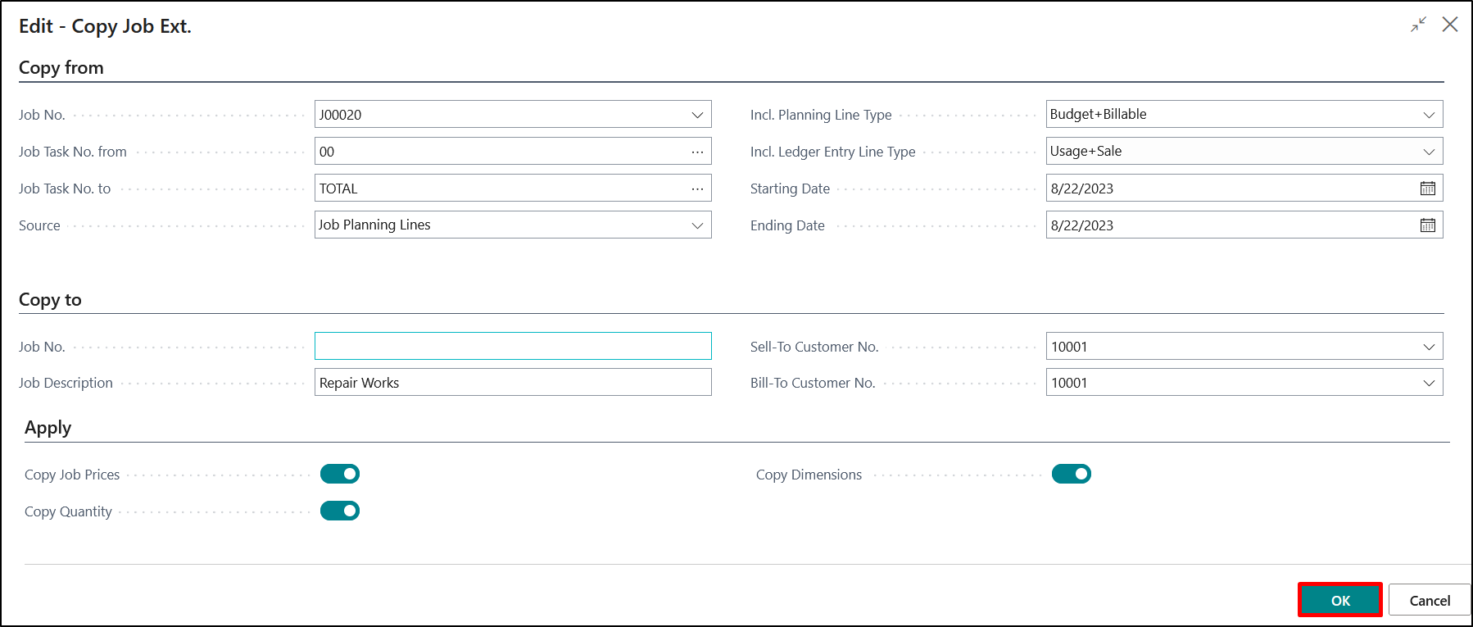Click the empty Copy to Job No. field
Image resolution: width=1473 pixels, height=627 pixels.
[512, 346]
